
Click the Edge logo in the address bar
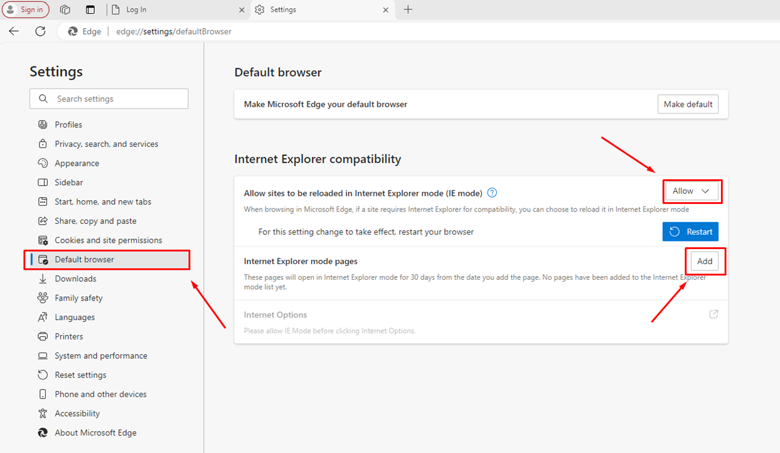pyautogui.click(x=73, y=31)
